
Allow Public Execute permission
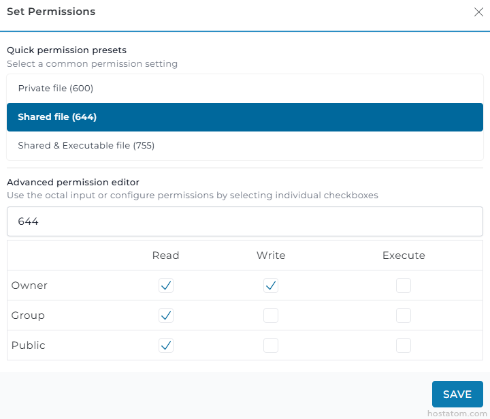tap(404, 345)
